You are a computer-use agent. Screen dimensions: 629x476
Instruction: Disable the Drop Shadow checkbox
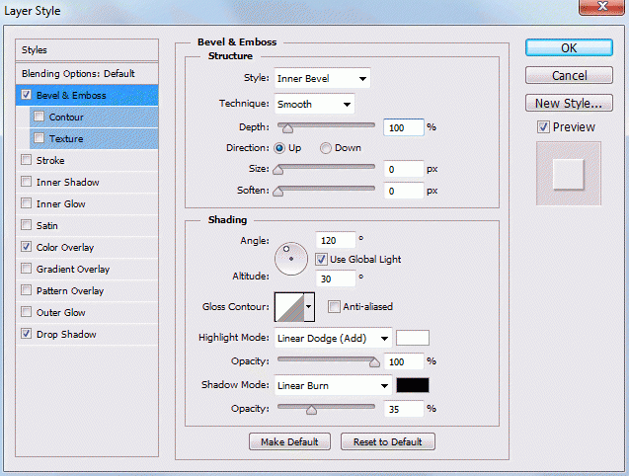click(26, 333)
